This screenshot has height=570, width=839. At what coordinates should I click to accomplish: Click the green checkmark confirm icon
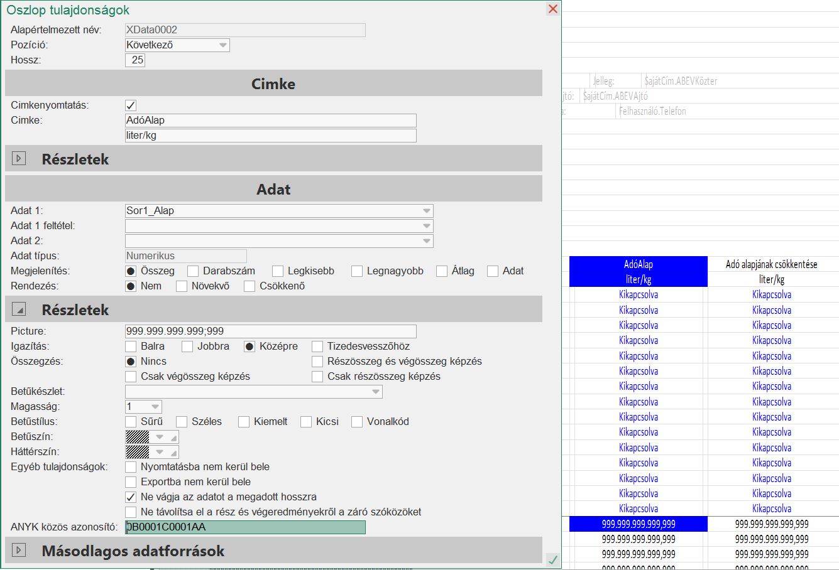(552, 559)
